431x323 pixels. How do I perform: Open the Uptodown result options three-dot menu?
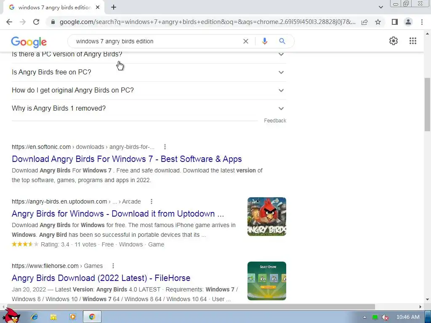tap(152, 201)
